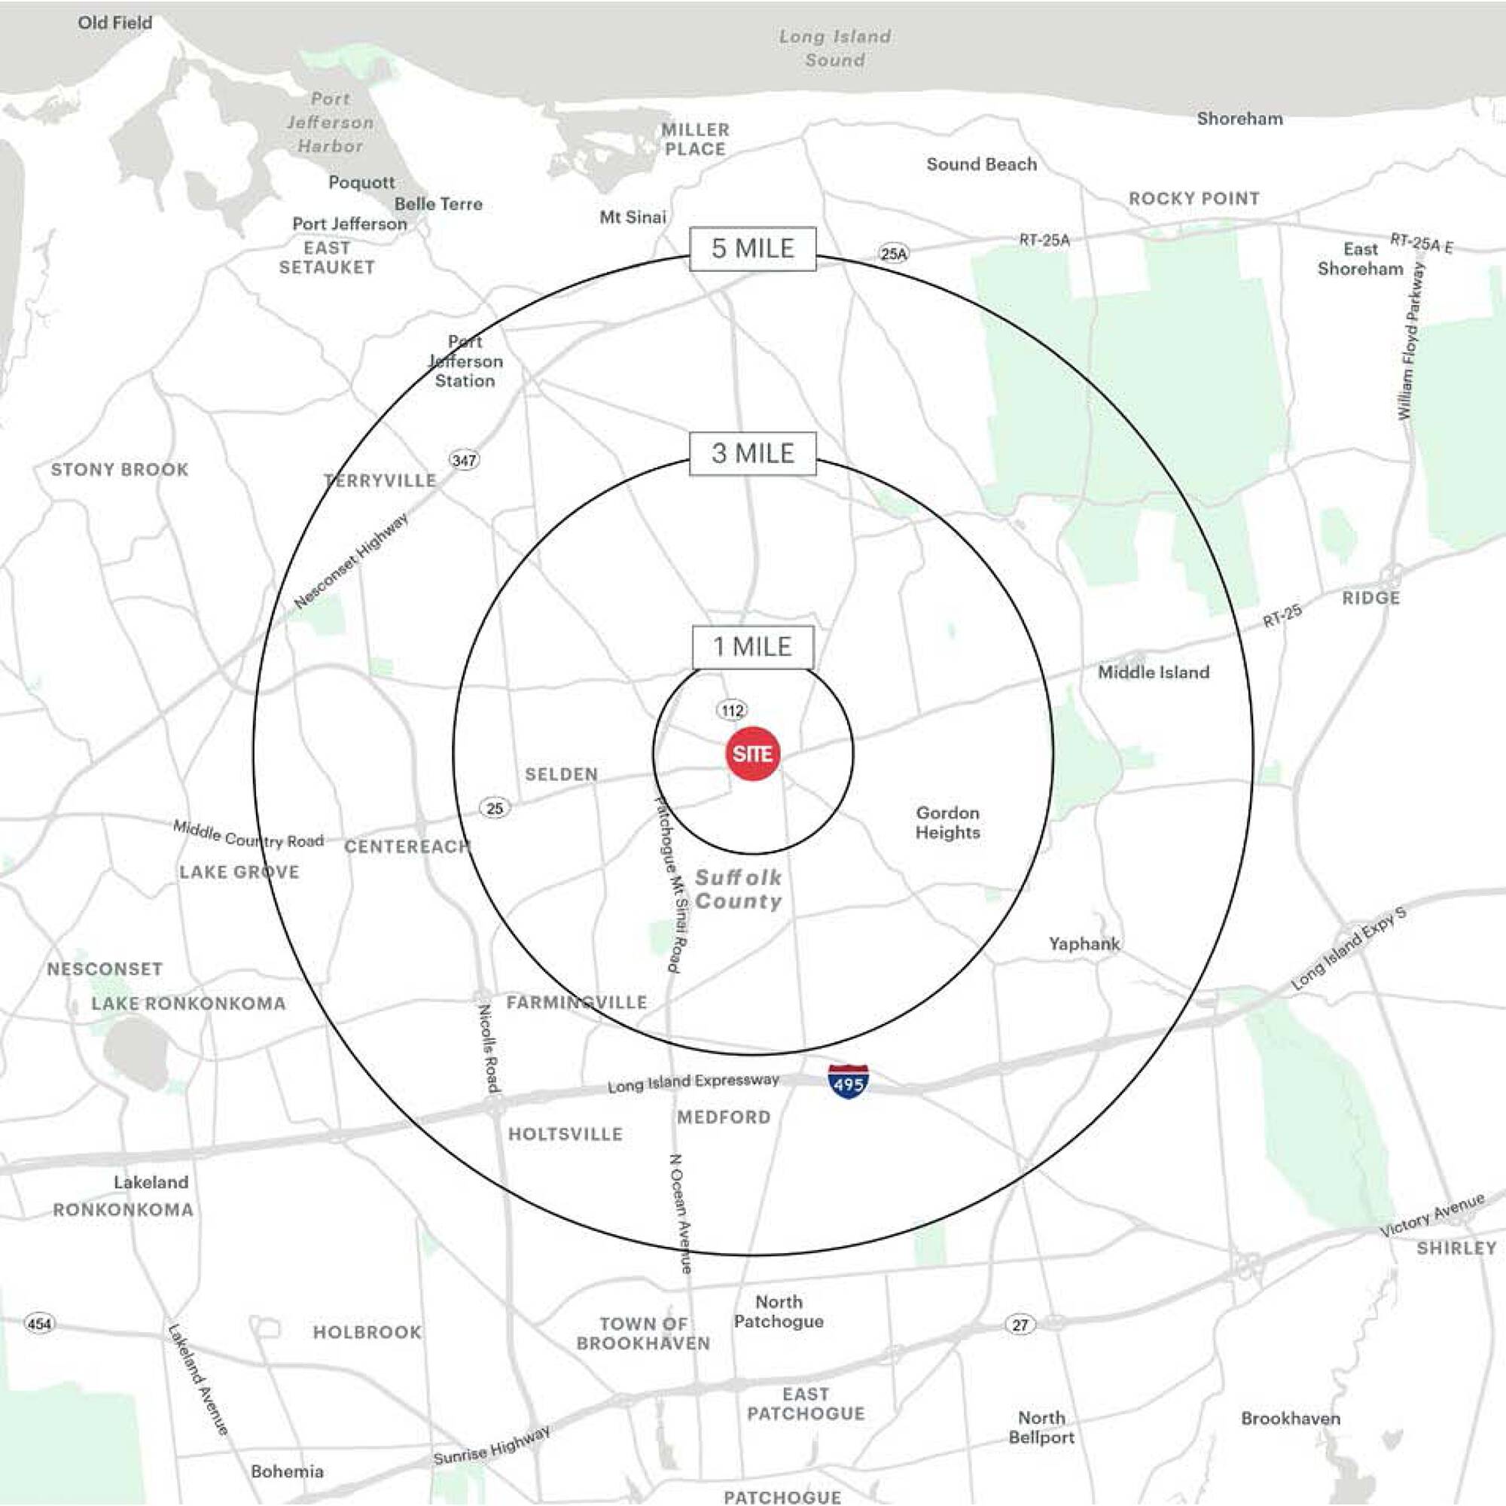This screenshot has width=1506, height=1506.
Task: Click the route 25A shield marker
Action: point(893,253)
